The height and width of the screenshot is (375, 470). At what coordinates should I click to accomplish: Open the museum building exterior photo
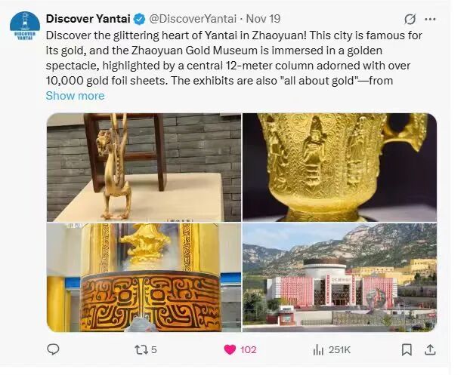click(339, 278)
